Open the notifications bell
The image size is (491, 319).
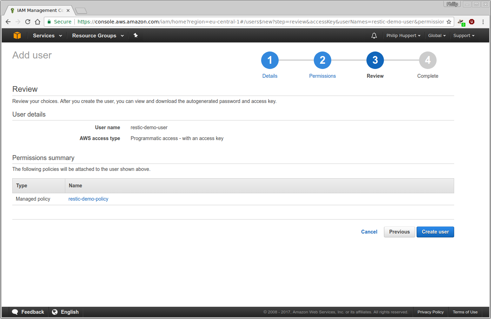point(374,35)
